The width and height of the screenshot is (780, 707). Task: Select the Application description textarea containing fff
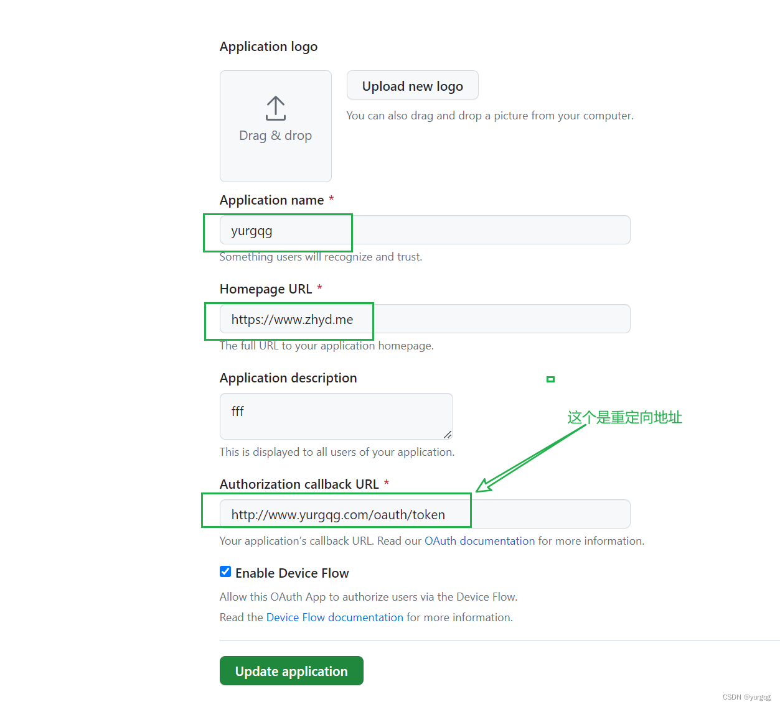[x=335, y=416]
